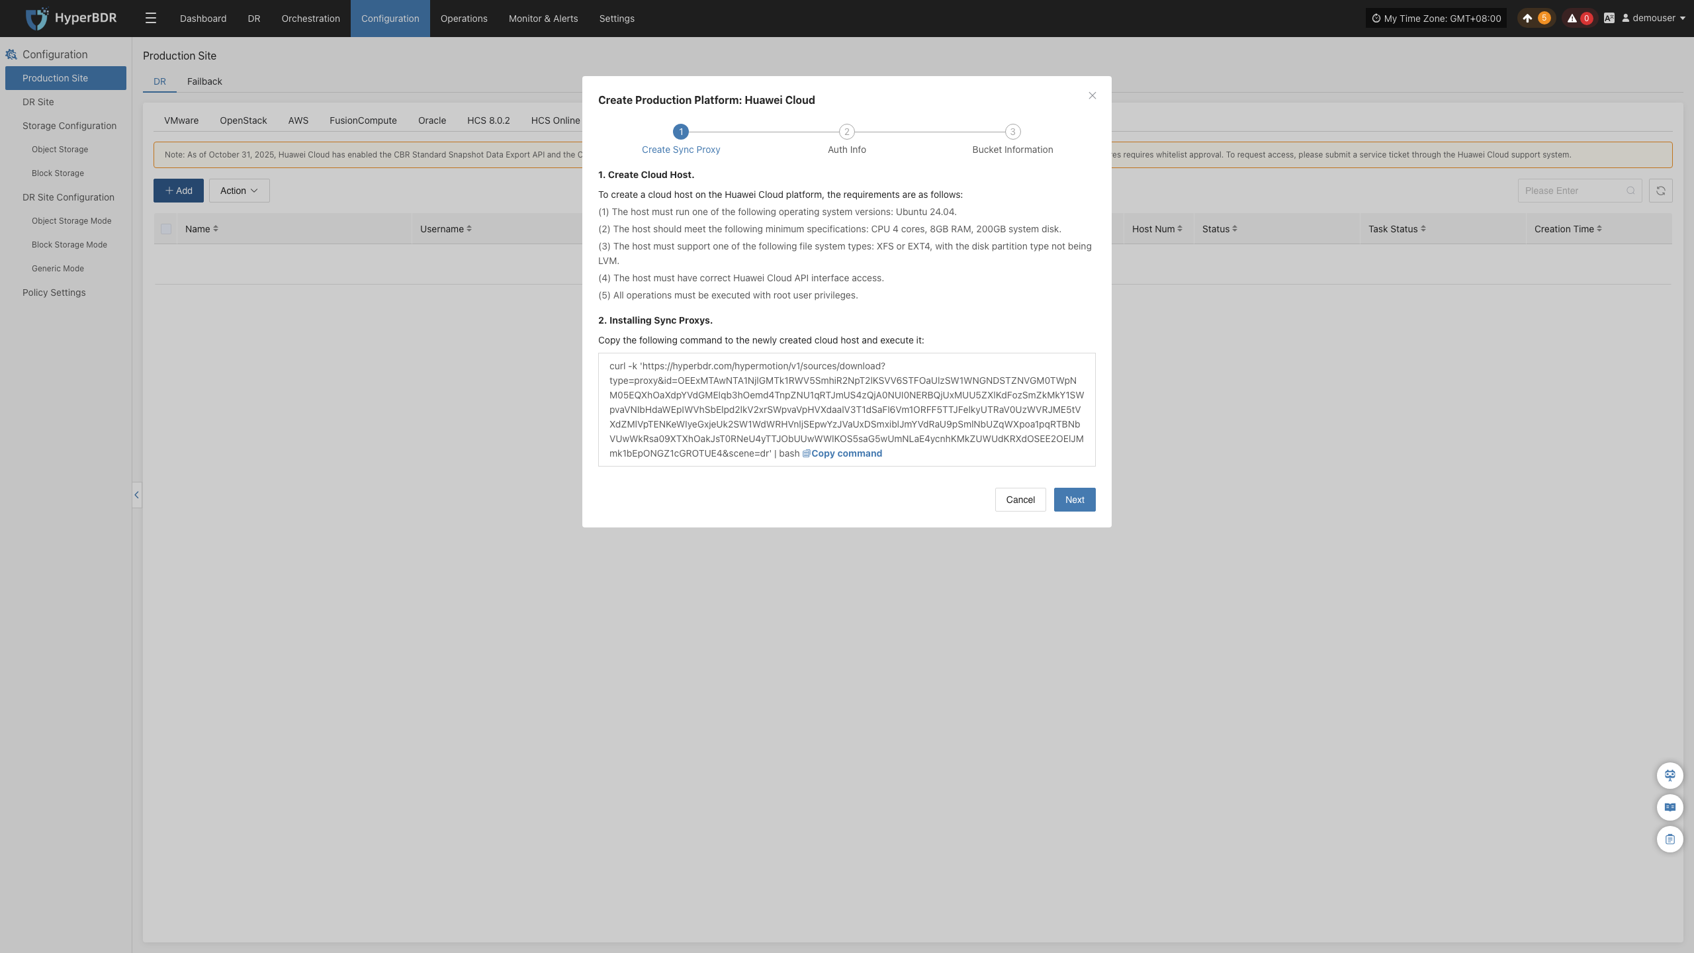Viewport: 1694px width, 953px height.
Task: Select the OpenStack platform tab
Action: pyautogui.click(x=244, y=120)
